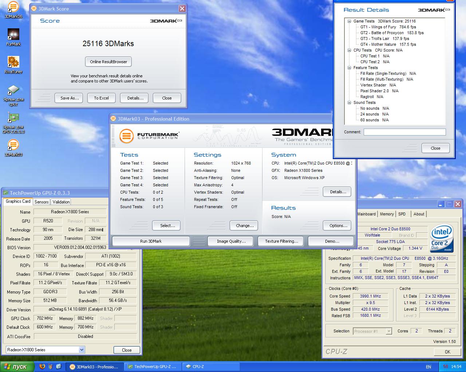Click the second quick launch icon
This screenshot has width=466, height=372.
(x=50, y=367)
